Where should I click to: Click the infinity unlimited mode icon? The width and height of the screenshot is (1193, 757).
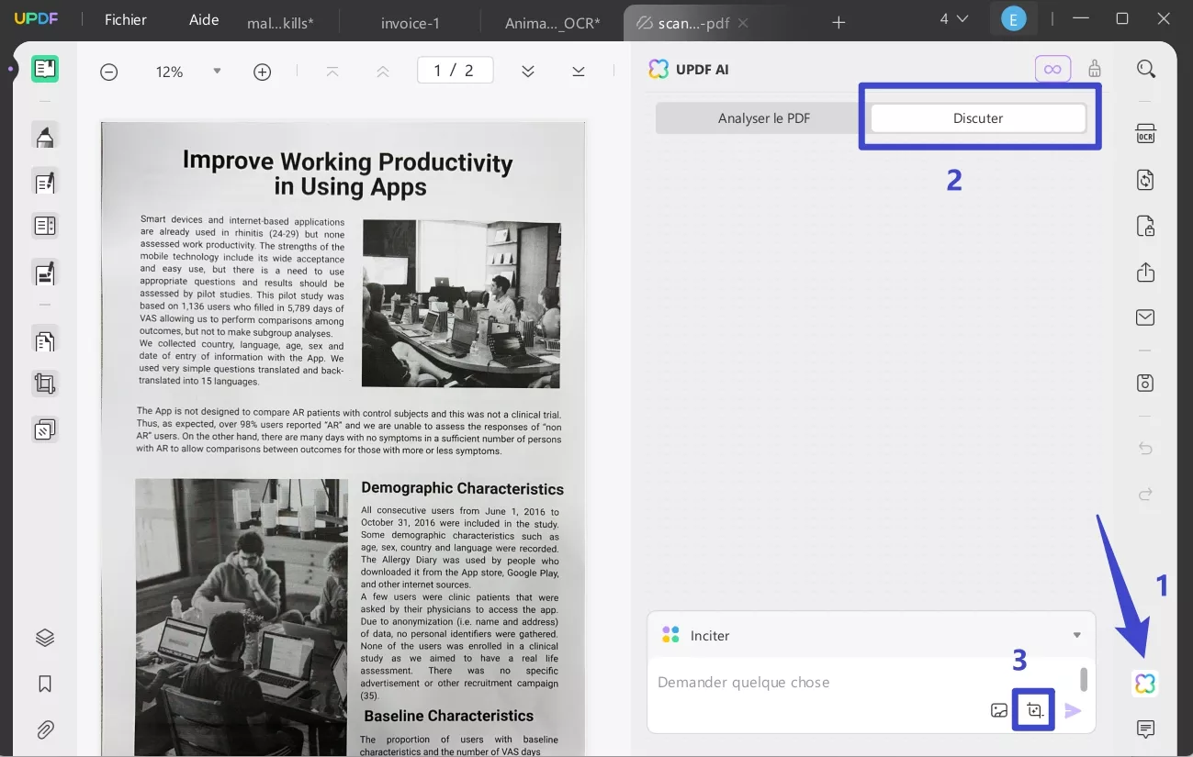pyautogui.click(x=1052, y=69)
